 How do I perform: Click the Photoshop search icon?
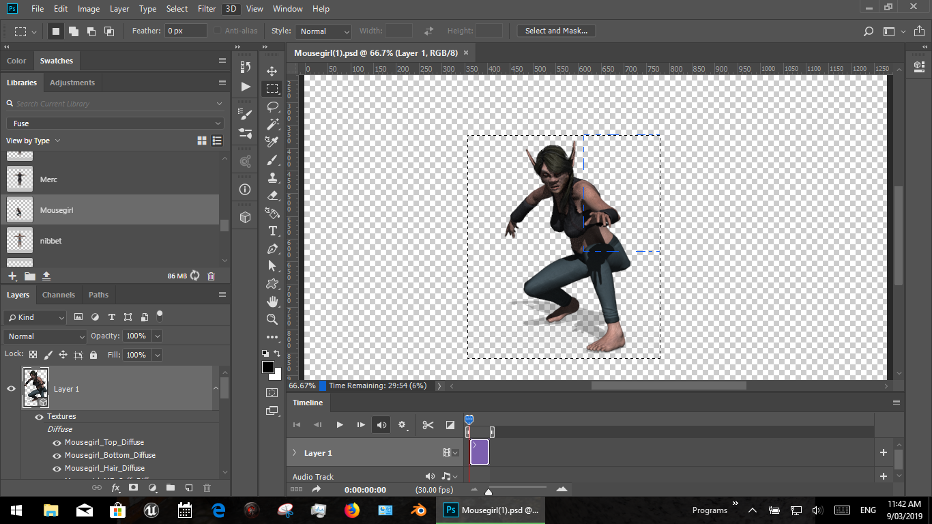click(869, 31)
